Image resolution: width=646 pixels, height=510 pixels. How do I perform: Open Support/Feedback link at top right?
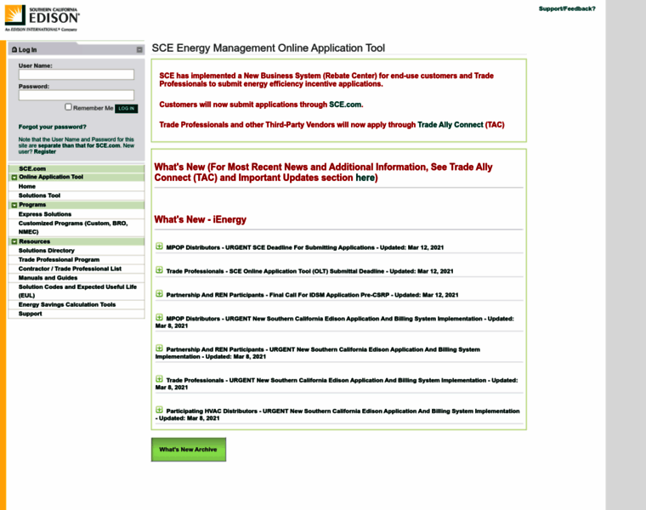[x=567, y=8]
